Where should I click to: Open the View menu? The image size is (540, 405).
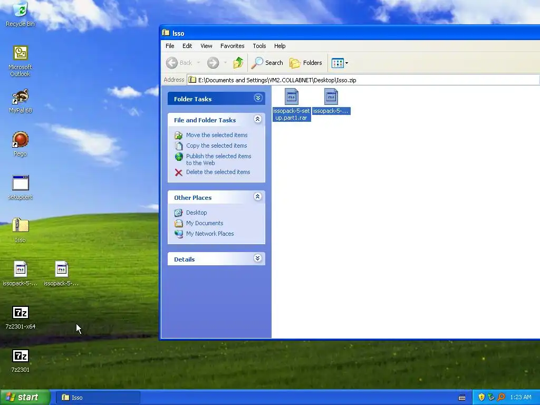pyautogui.click(x=206, y=46)
